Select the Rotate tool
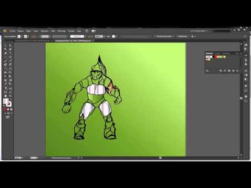The width and height of the screenshot is (251, 188). 5,68
